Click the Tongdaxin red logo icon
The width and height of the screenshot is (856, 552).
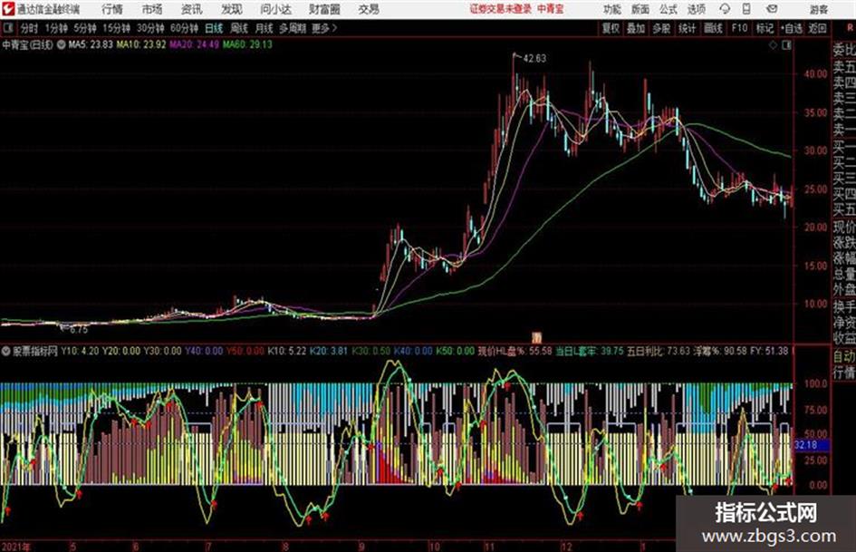(7, 9)
